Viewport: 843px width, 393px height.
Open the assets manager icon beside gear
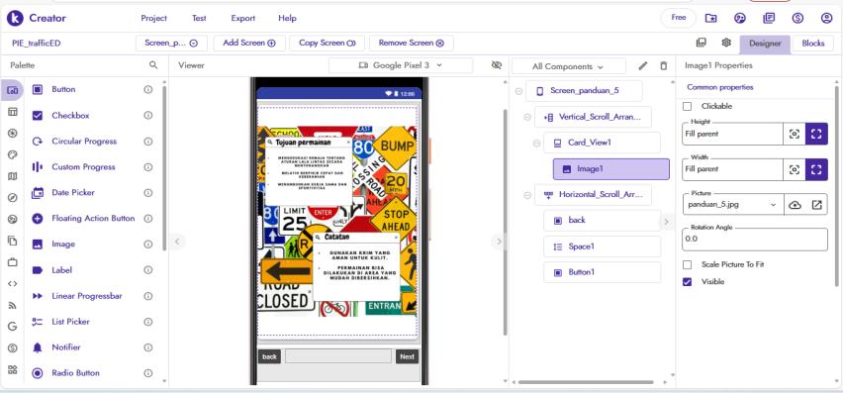tap(701, 43)
